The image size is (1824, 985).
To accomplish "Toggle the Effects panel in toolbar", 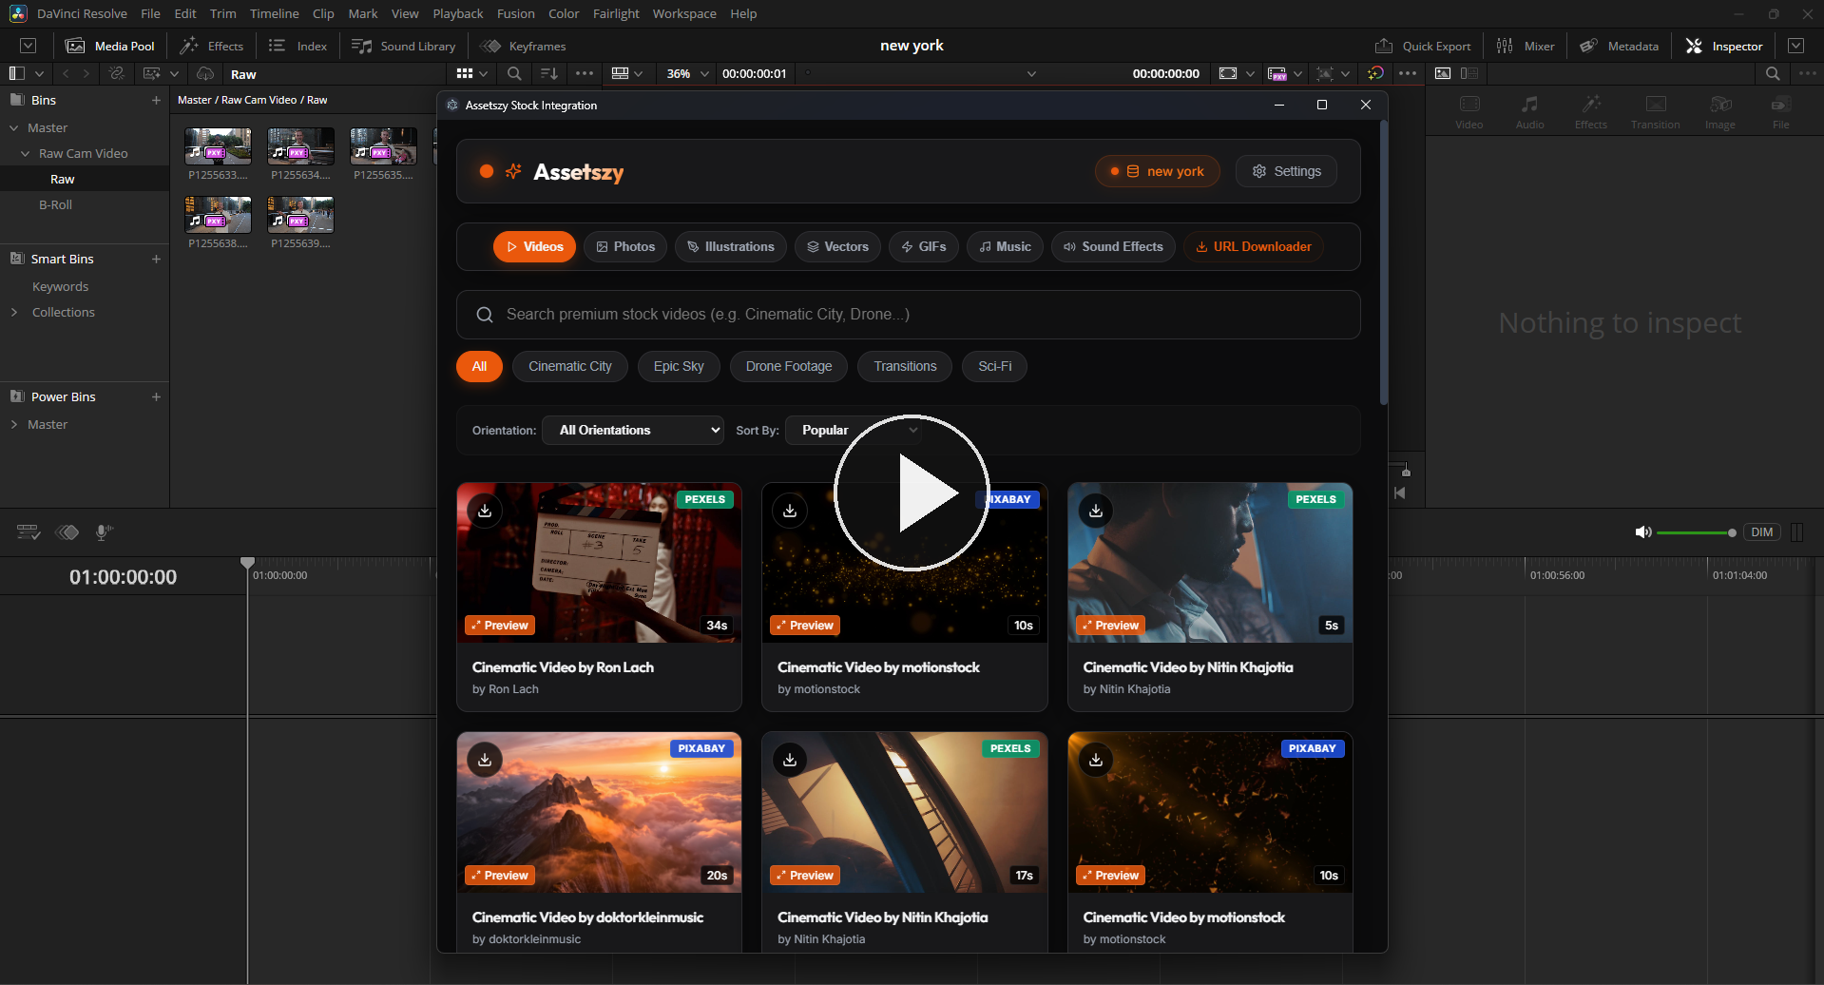I will 212,46.
